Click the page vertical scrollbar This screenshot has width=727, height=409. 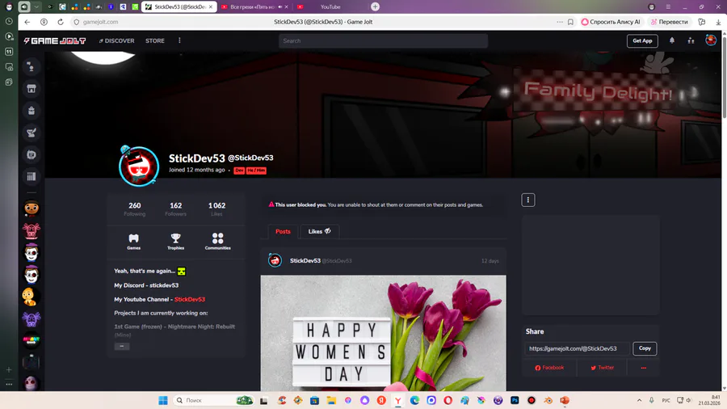click(x=724, y=76)
